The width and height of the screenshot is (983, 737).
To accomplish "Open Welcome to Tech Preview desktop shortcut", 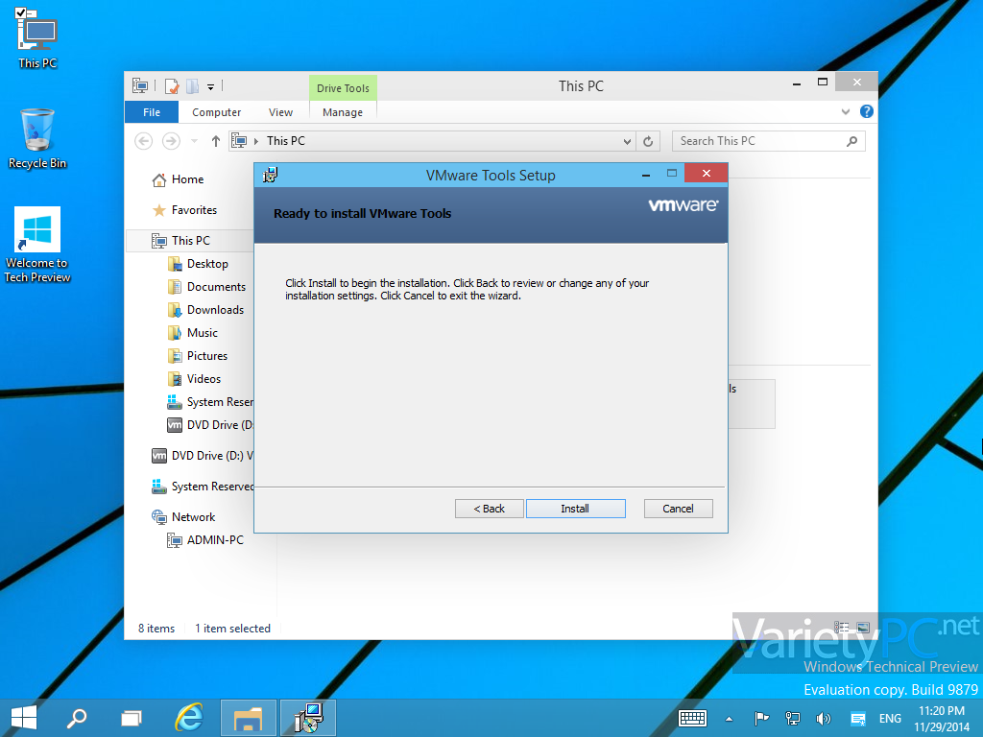I will point(37,245).
